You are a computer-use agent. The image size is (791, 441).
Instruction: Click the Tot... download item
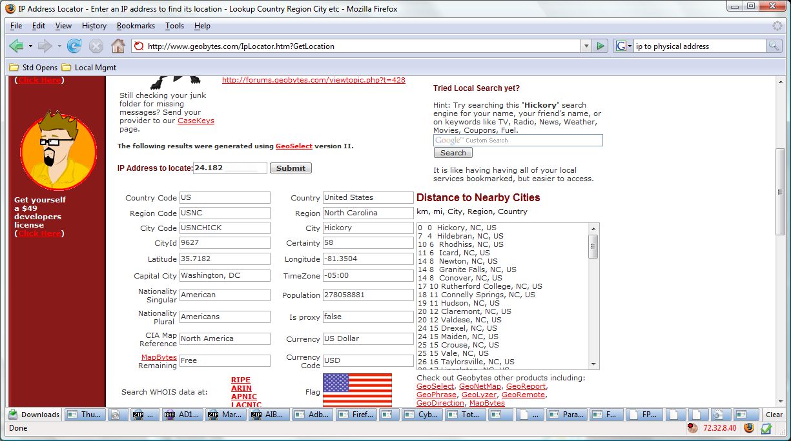coord(464,415)
